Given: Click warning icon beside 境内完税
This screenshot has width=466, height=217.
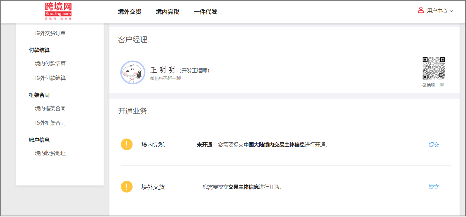Looking at the screenshot, I should coord(127,144).
